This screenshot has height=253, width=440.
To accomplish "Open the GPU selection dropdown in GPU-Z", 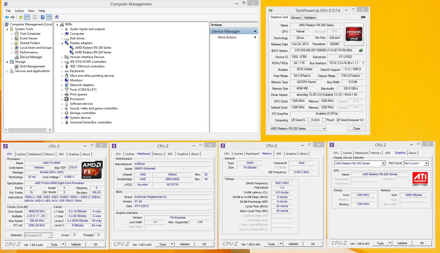I will (298, 129).
